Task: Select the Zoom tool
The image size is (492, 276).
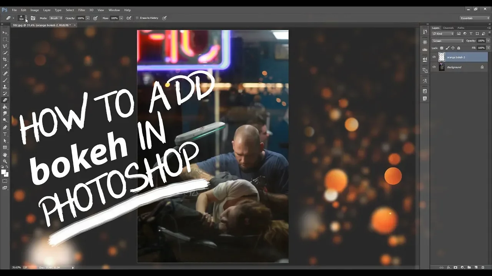Action: [x=5, y=161]
